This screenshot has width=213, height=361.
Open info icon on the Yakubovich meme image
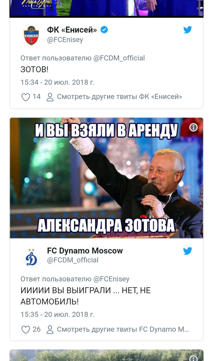tap(194, 127)
